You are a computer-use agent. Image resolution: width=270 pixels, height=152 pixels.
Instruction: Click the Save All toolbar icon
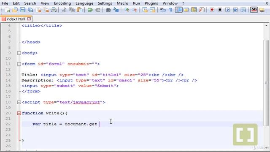click(30, 10)
